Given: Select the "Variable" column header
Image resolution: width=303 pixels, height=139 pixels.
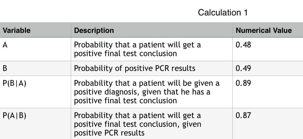Looking at the screenshot, I should tap(17, 30).
